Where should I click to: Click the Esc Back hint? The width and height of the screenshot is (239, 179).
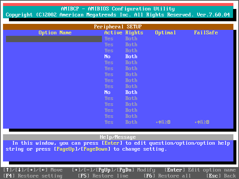[x=221, y=176]
